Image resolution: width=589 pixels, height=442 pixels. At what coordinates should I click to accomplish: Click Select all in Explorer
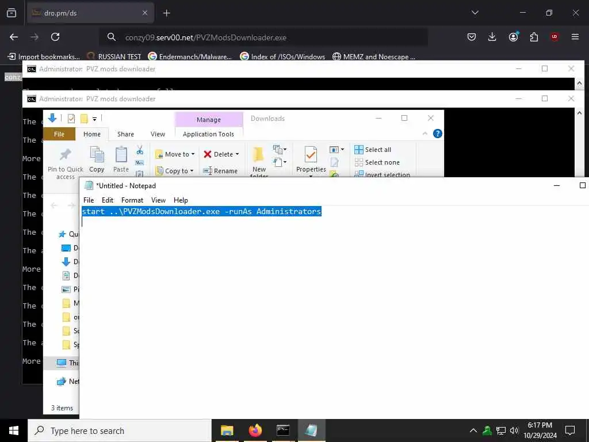click(373, 150)
